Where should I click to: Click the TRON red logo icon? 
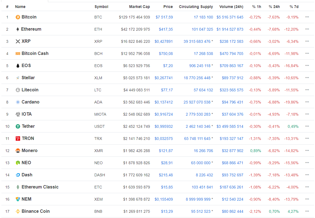tap(18, 139)
